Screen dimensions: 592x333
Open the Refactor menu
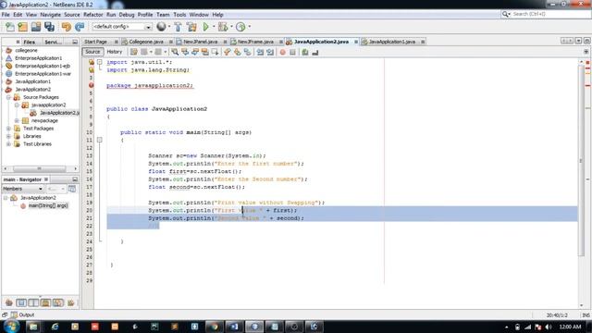click(x=92, y=15)
